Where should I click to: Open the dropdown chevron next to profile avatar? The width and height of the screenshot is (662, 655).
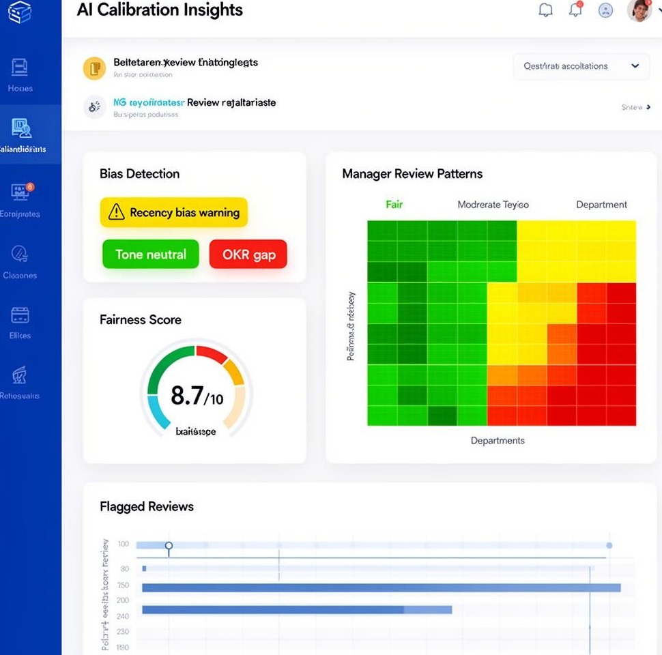pos(658,12)
